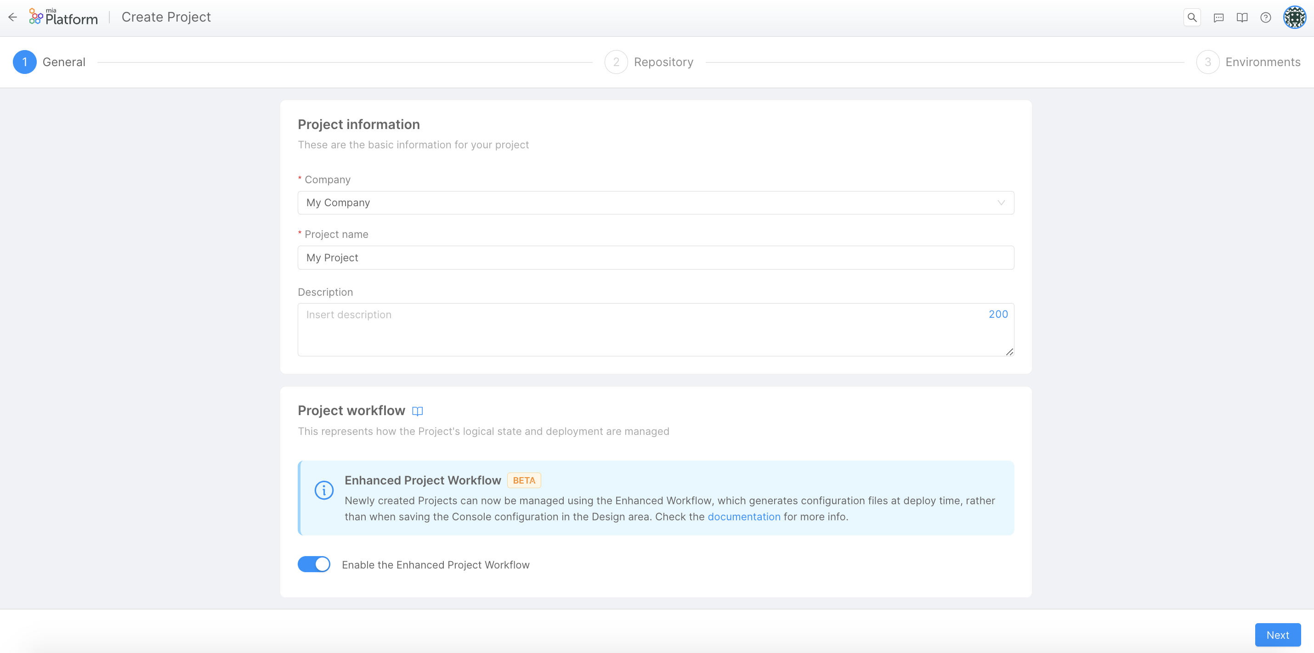Screen dimensions: 1314x653
Task: Click inside the Project name field
Action: point(656,258)
